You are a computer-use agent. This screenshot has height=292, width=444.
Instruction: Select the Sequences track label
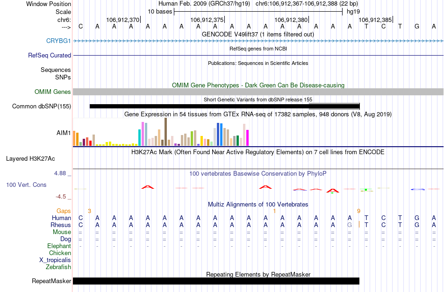(56, 70)
